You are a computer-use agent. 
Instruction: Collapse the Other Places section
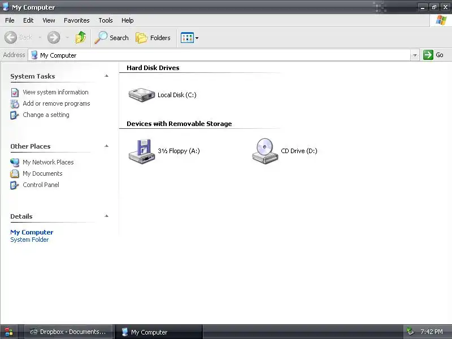click(x=106, y=146)
